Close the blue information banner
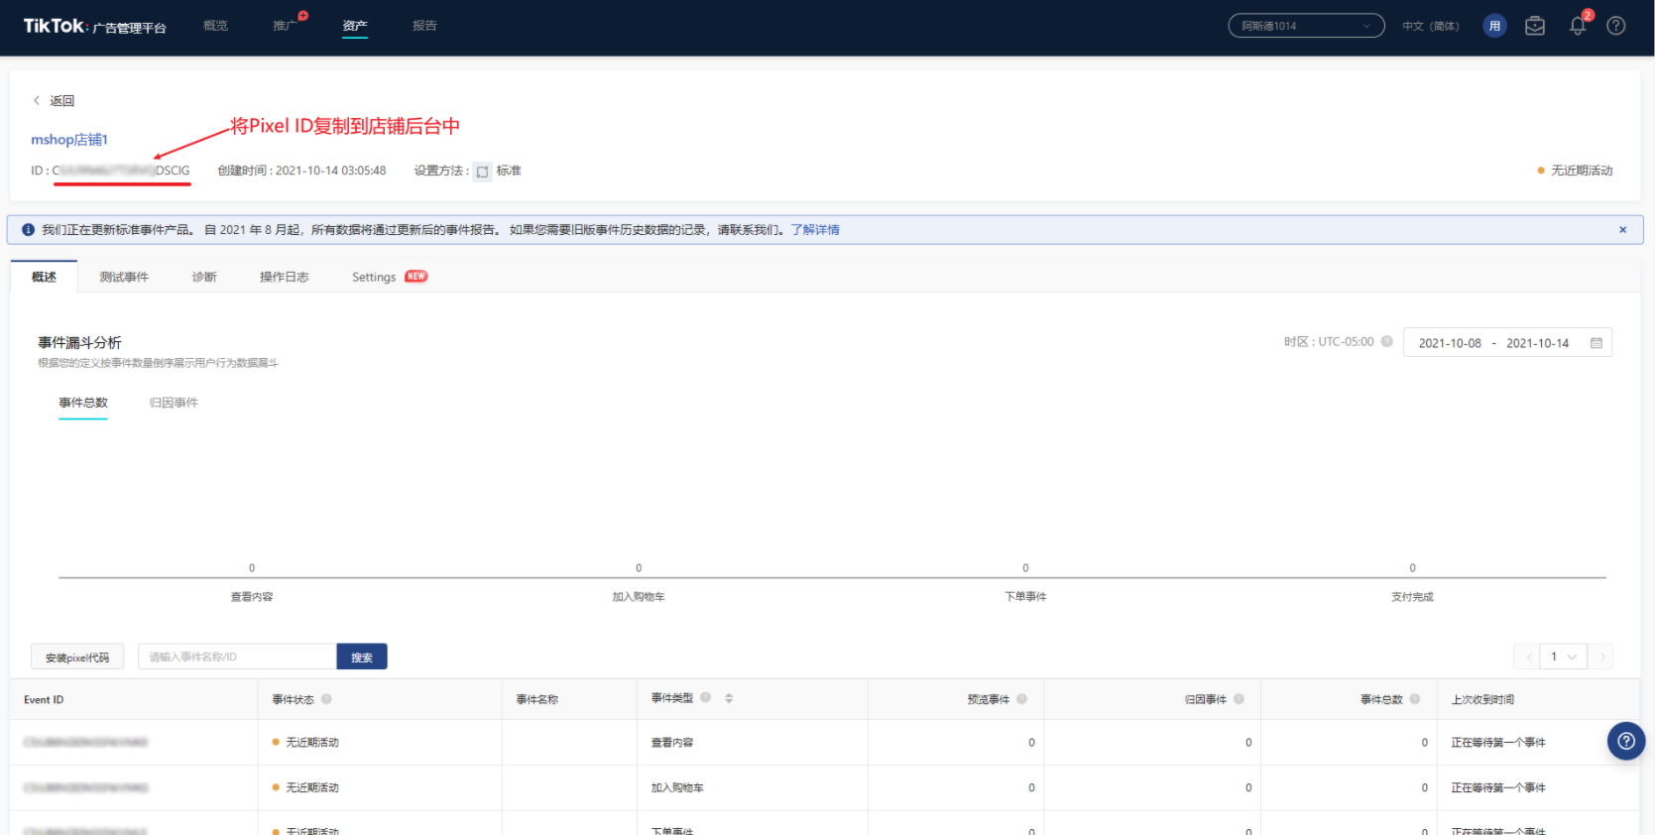 [1622, 230]
